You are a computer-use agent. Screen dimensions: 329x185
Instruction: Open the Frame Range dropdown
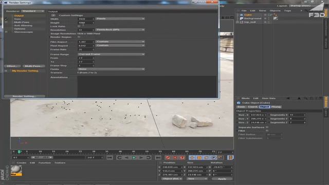point(111,54)
